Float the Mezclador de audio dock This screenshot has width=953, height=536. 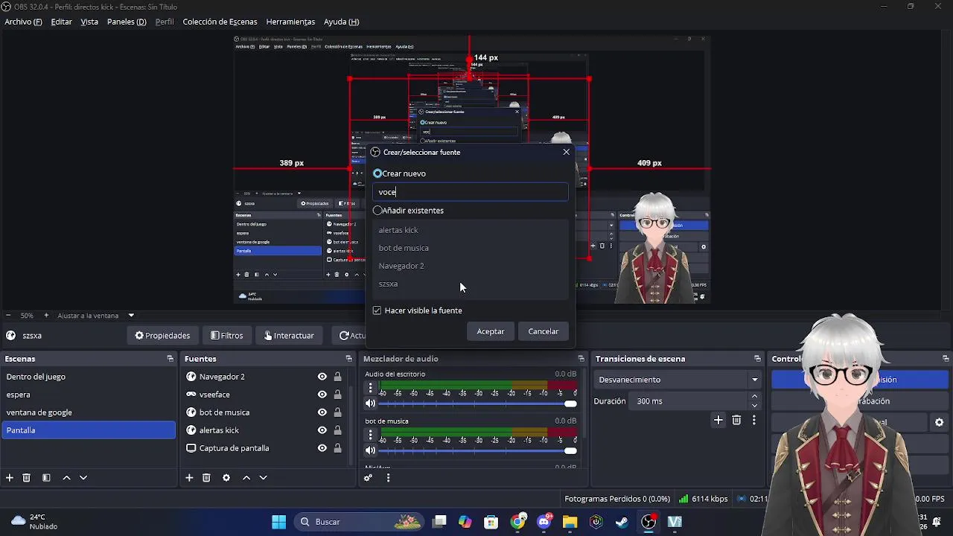[581, 359]
